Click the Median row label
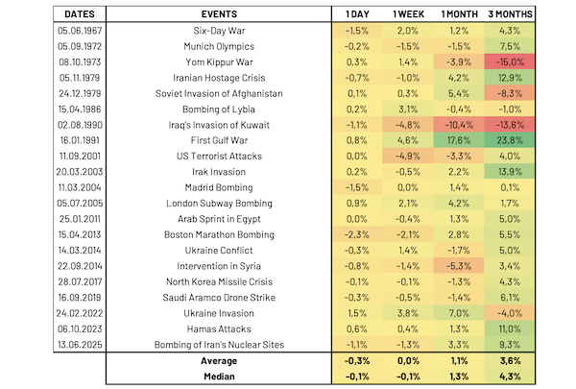 [x=220, y=377]
